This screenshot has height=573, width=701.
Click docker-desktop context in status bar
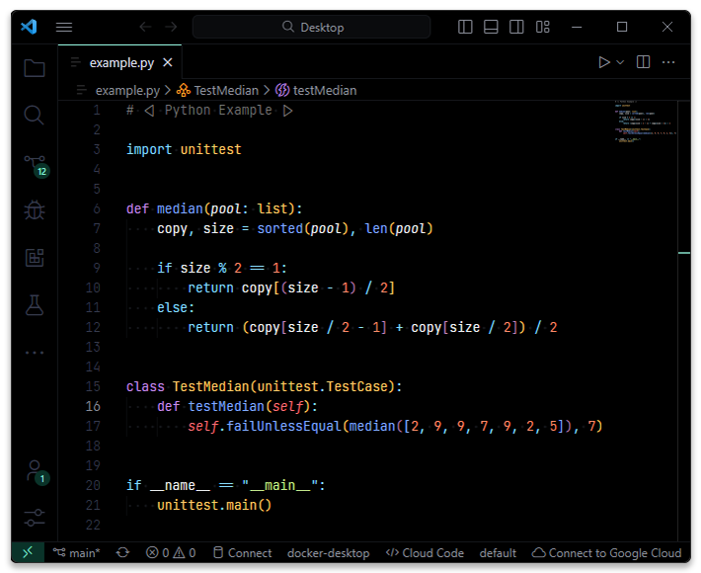pos(328,553)
